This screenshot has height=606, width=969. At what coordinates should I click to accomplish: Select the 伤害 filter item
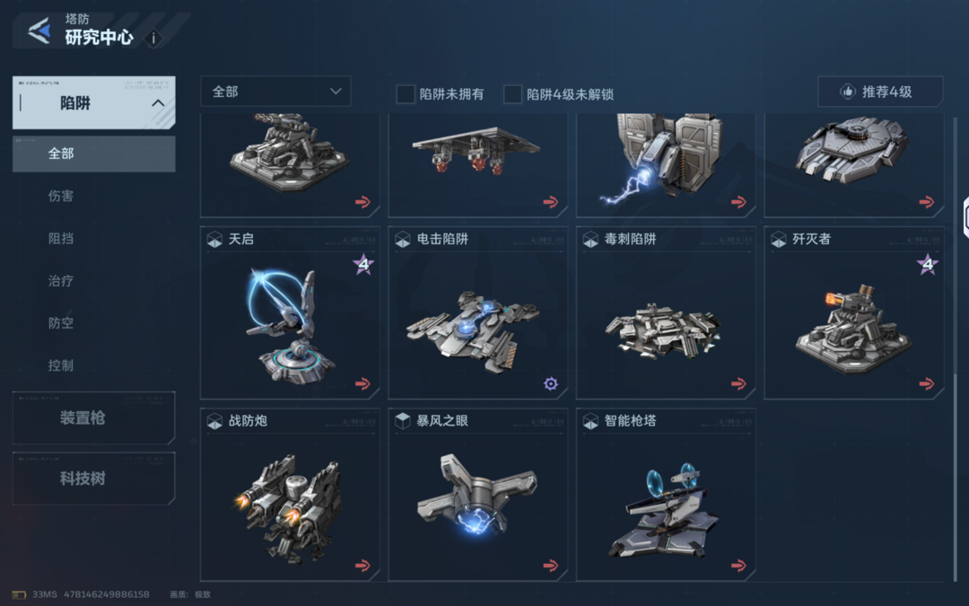coord(61,196)
